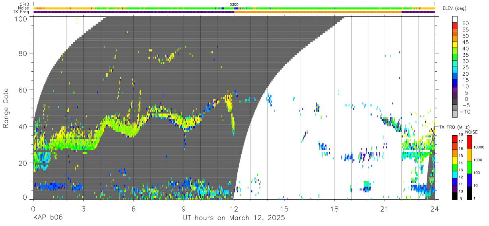Viewport: 489px width, 226px height.
Task: Pick the red swatch on TX frequency legend
Action: tap(455, 139)
